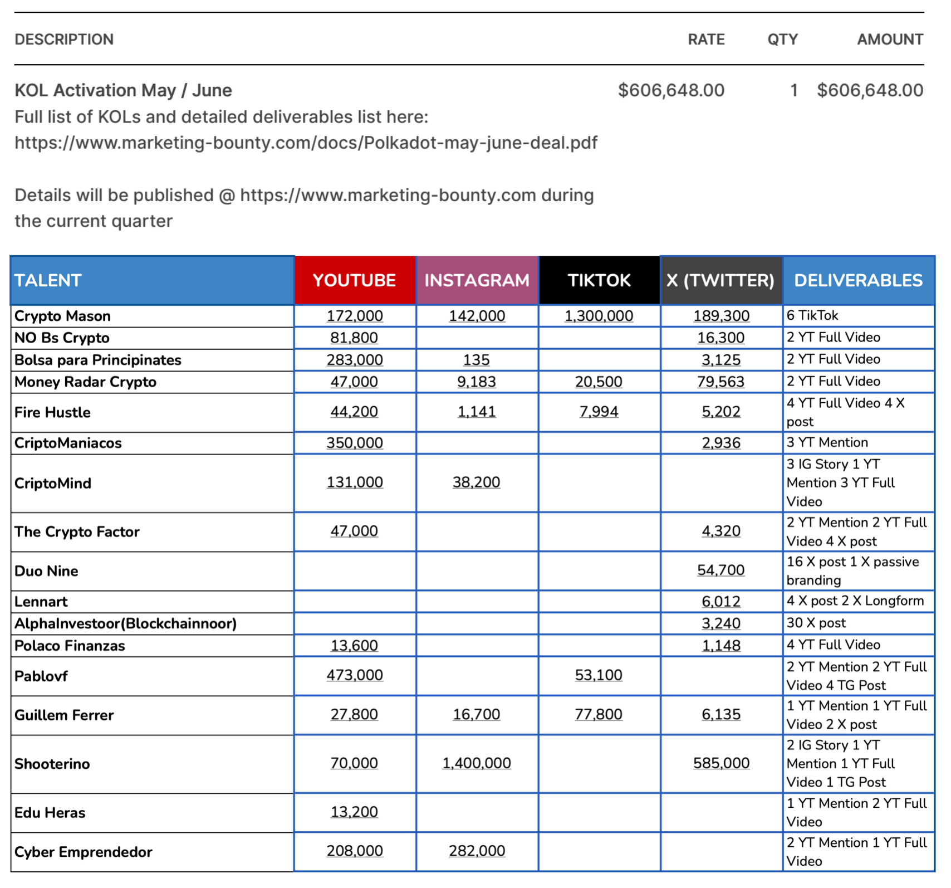951x888 pixels.
Task: Select the DELIVERABLES column header
Action: tap(857, 280)
